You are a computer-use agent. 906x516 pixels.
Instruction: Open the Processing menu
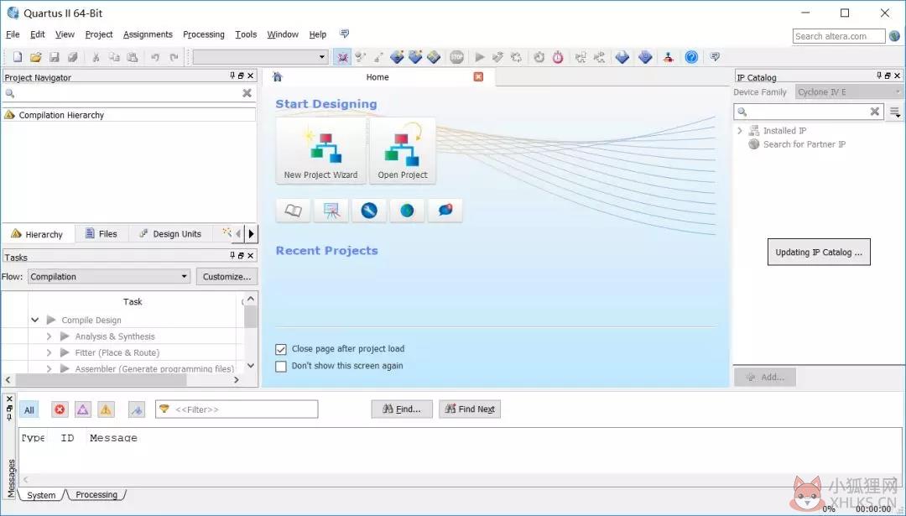pos(203,34)
